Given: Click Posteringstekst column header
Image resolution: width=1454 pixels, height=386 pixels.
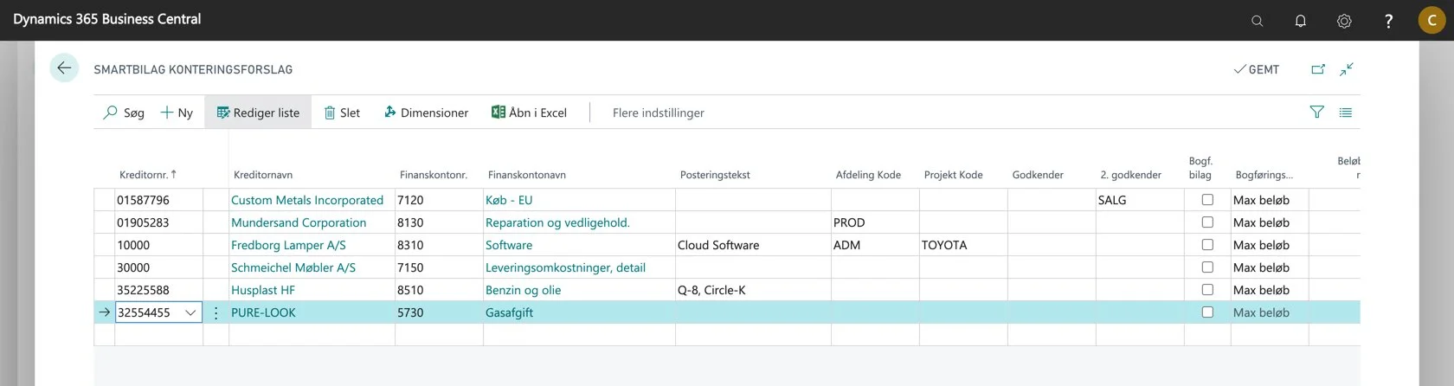Looking at the screenshot, I should pos(715,175).
